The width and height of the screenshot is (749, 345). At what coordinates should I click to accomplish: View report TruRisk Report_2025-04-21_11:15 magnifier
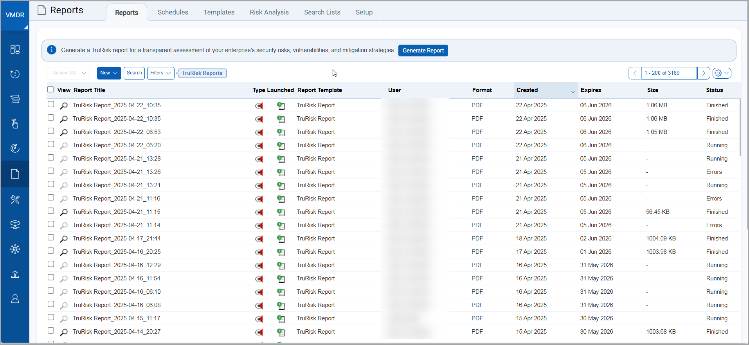tap(64, 212)
